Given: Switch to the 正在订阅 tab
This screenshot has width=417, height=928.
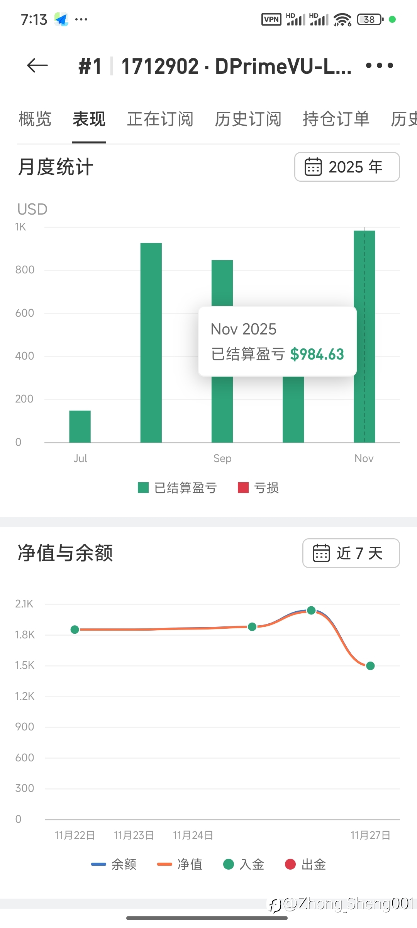Looking at the screenshot, I should click(160, 119).
